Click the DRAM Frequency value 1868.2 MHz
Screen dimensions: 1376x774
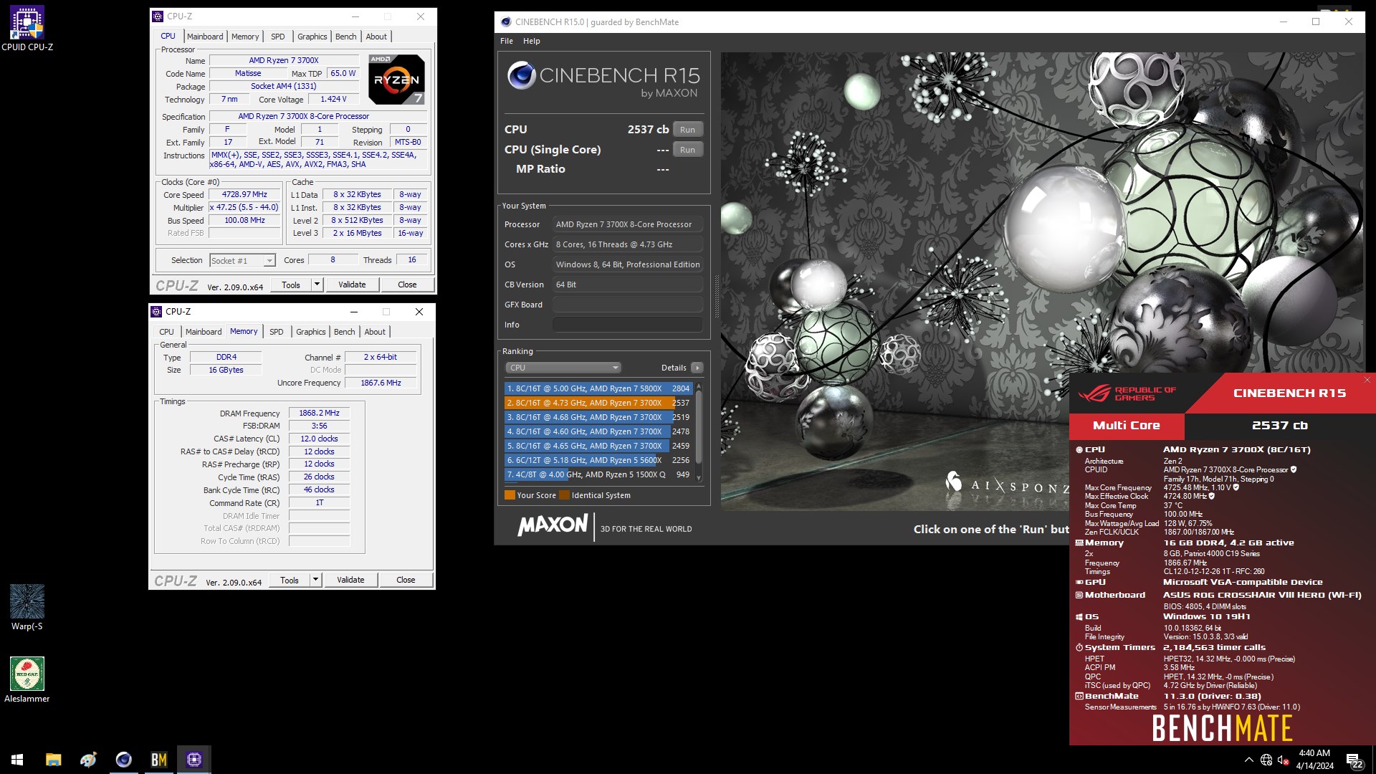(x=320, y=414)
